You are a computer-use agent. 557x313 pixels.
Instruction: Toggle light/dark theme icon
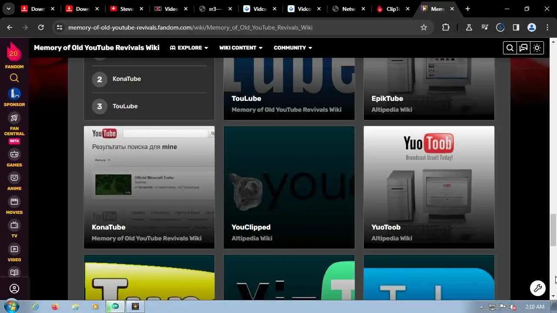click(x=537, y=48)
